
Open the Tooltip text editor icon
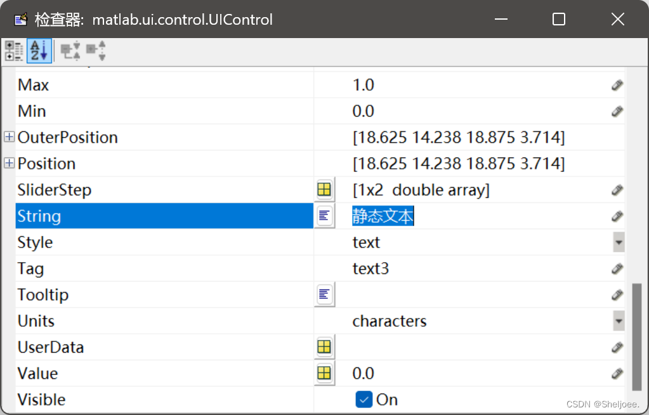324,294
